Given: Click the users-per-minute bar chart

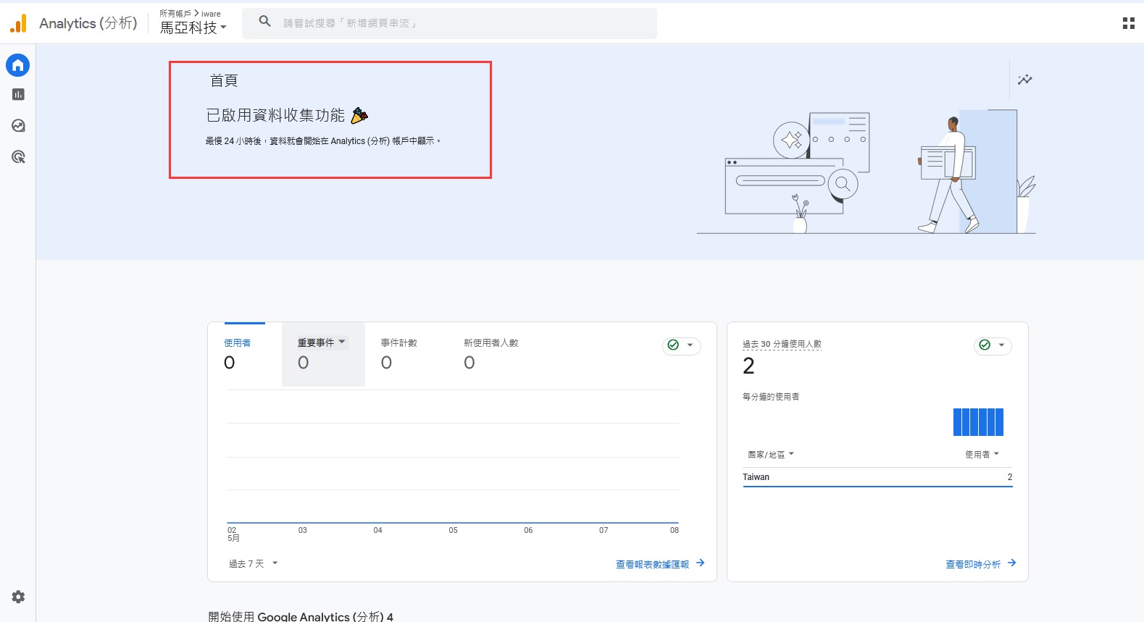Looking at the screenshot, I should (978, 422).
